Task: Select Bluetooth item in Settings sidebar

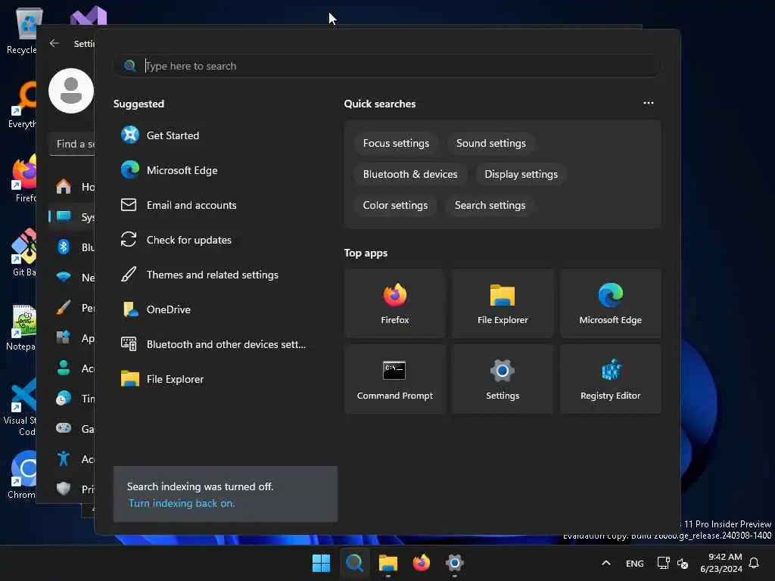Action: (72, 247)
